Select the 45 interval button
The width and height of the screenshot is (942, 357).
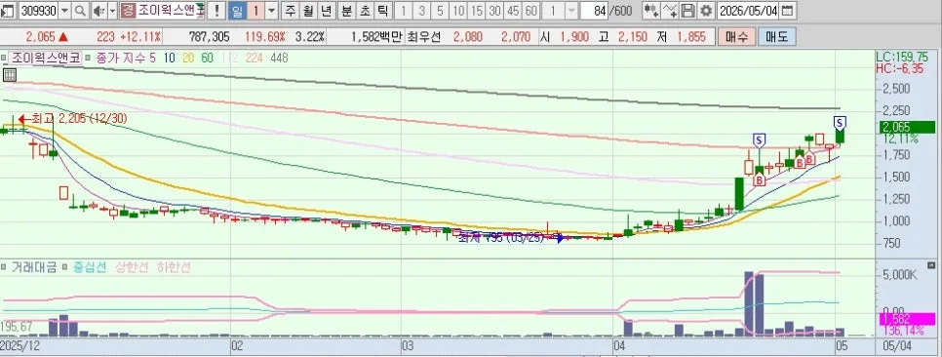pos(513,10)
